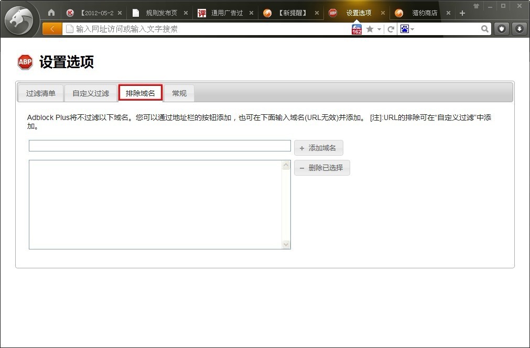Open a new tab with plus button
530x348 pixels.
[x=462, y=13]
